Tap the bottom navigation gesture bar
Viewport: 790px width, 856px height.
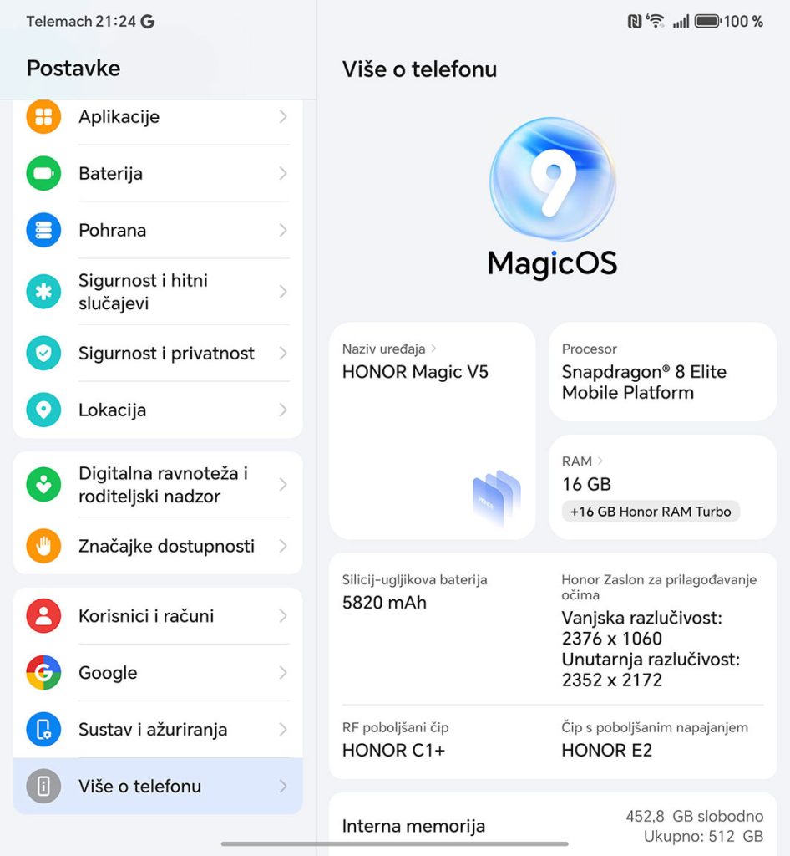(395, 844)
